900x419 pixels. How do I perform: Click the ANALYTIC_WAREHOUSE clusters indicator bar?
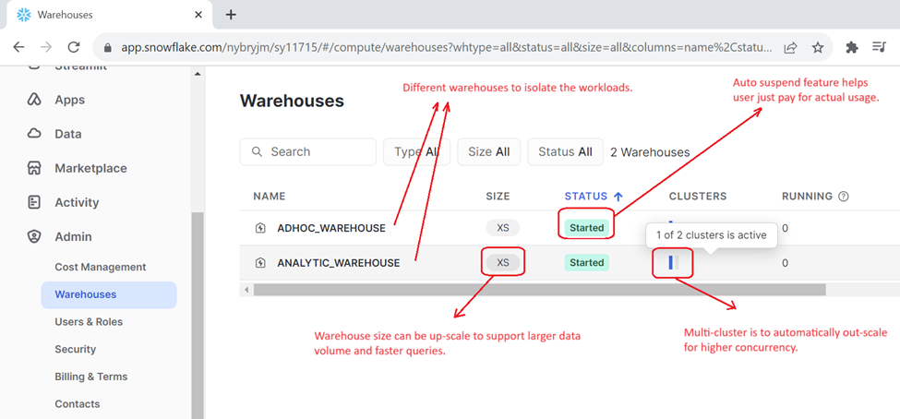673,263
